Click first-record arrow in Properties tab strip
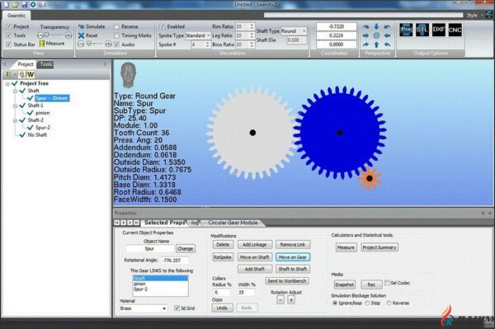The image size is (495, 329). [117, 223]
